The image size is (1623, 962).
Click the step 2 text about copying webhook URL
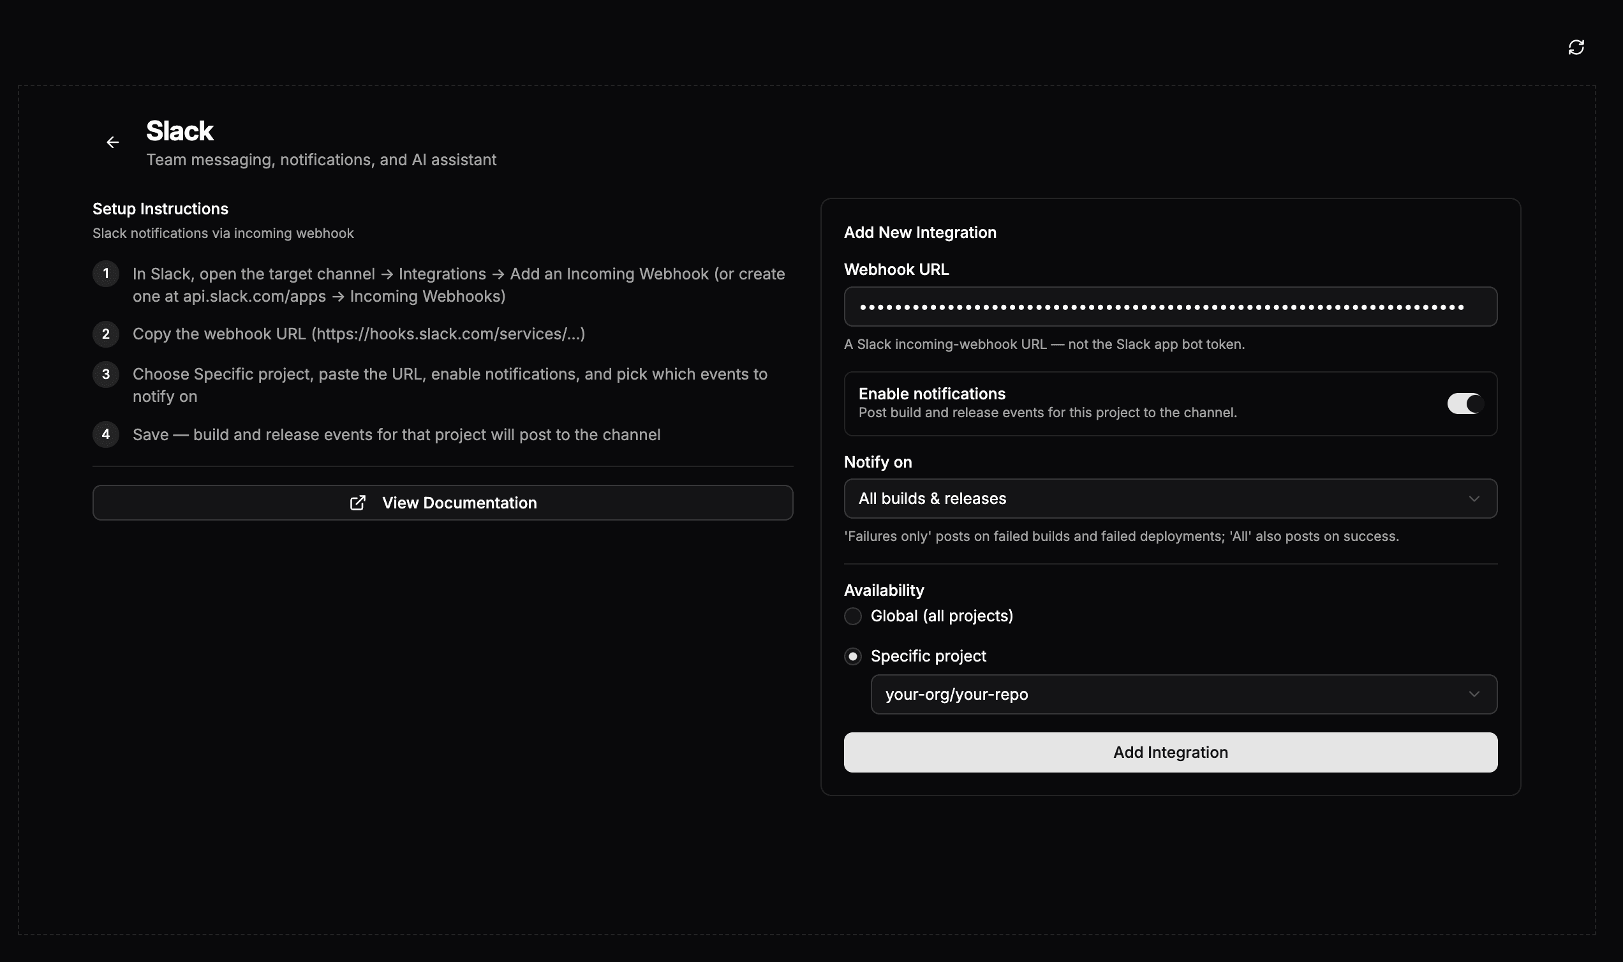pos(359,334)
